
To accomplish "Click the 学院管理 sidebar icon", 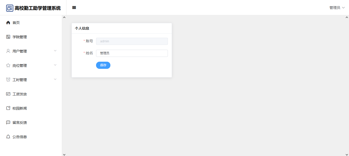I will tap(8, 37).
